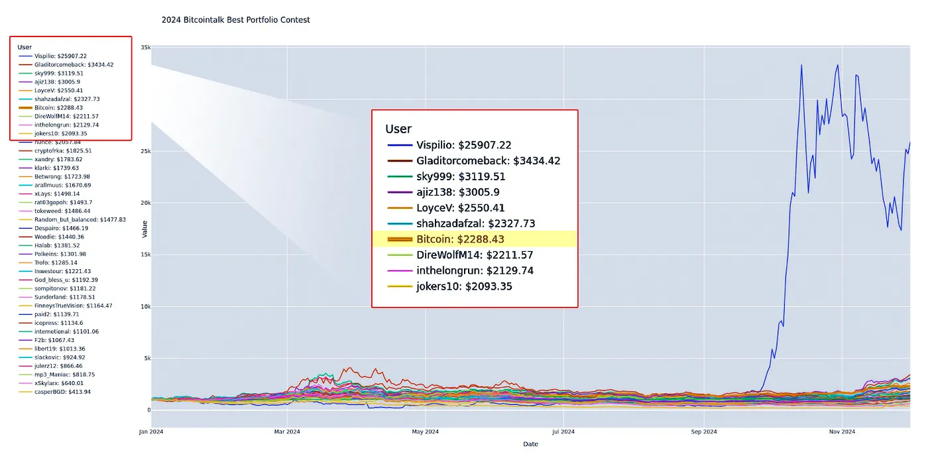Select the Polkeins legend entry

coord(52,254)
